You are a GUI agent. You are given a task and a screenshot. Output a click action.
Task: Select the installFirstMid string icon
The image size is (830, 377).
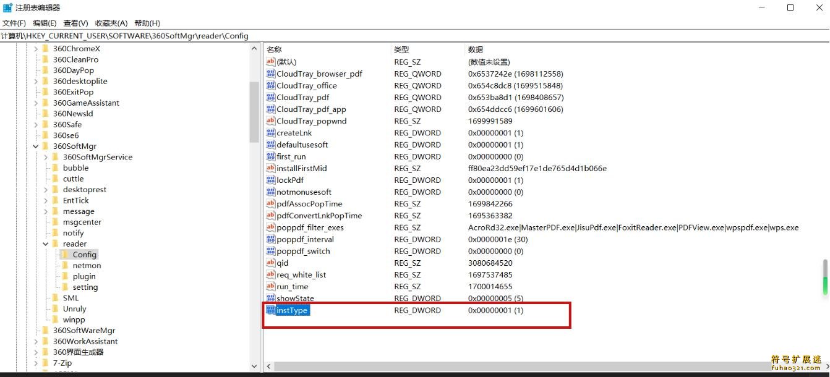[x=270, y=168]
